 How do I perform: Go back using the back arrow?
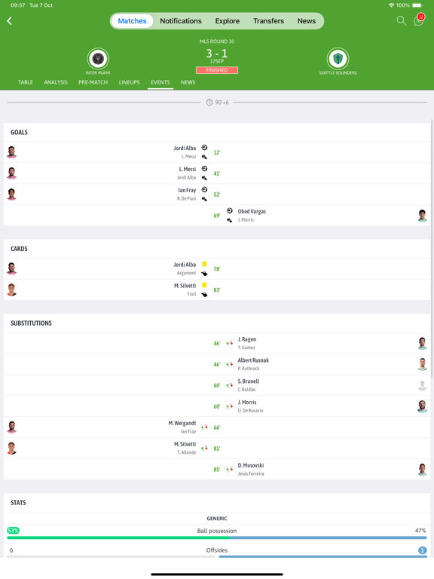(x=10, y=21)
